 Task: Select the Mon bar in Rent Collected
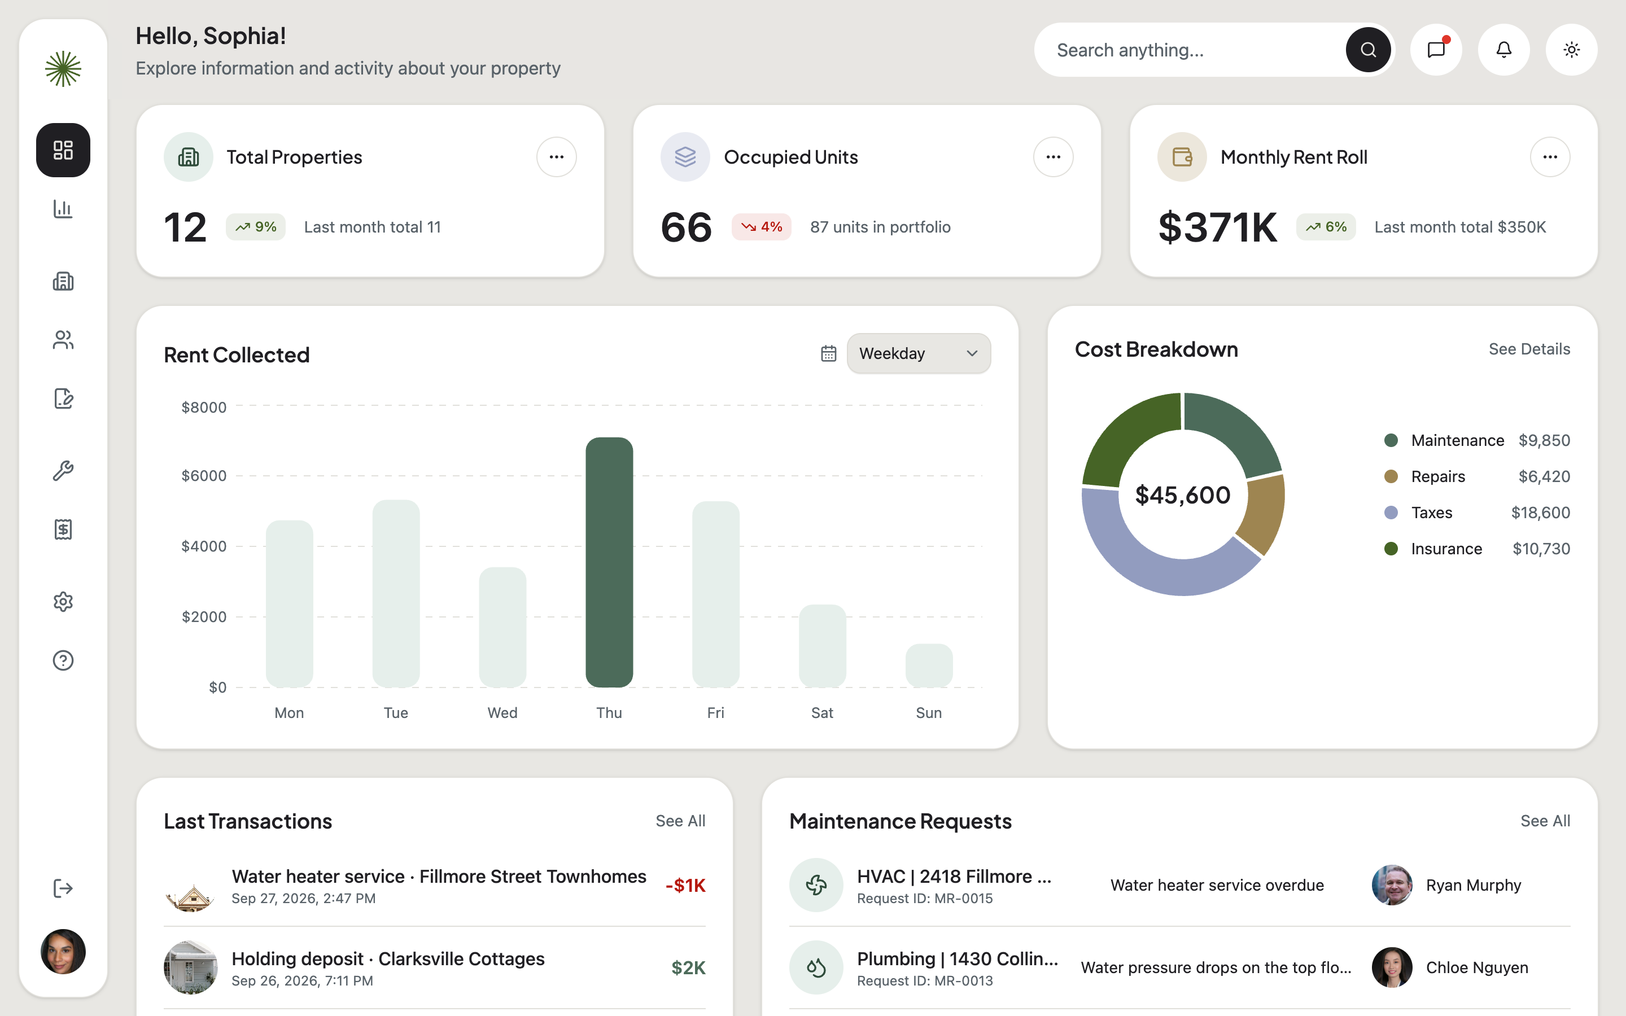290,604
